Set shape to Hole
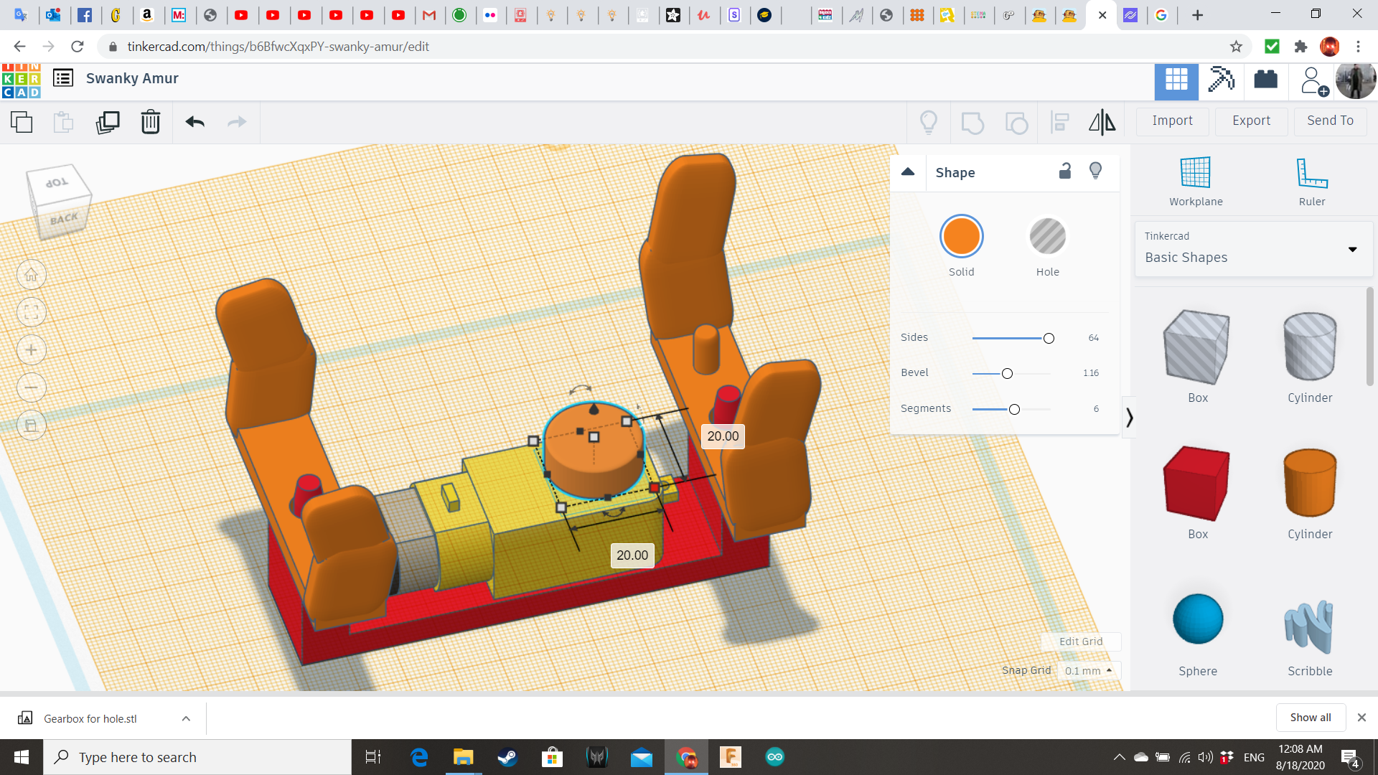Screen dimensions: 1378x775 click(x=1047, y=237)
